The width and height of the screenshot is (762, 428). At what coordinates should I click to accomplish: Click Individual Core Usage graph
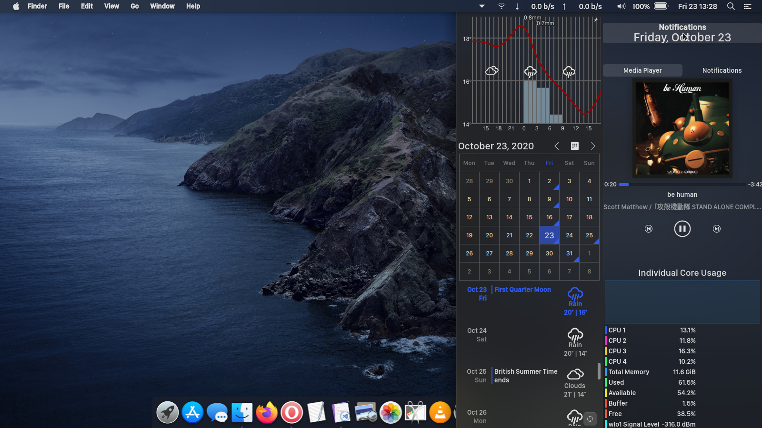pos(682,302)
